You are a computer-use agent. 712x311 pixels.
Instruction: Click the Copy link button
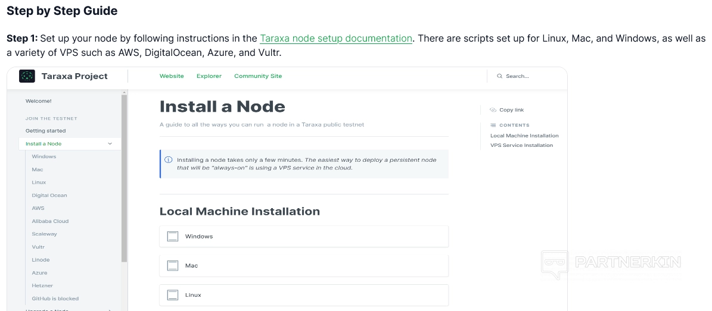[x=507, y=109]
